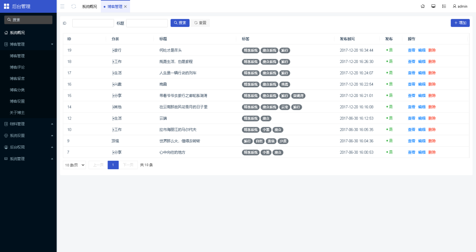Expand the 物料管理 sidebar group
This screenshot has height=252, width=476.
click(28, 124)
